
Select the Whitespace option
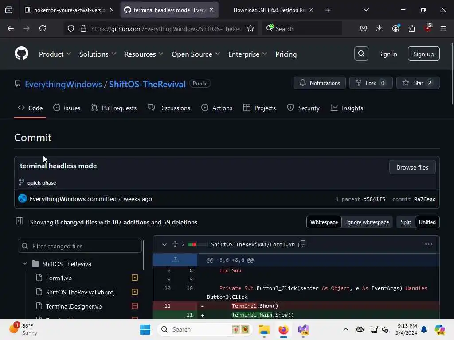[324, 222]
